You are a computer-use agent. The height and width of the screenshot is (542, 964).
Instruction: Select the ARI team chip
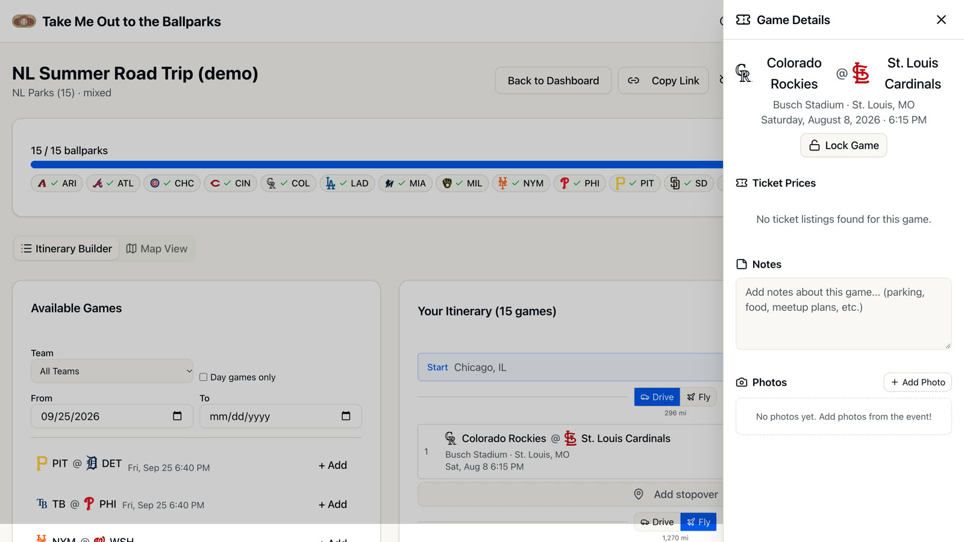tap(57, 183)
